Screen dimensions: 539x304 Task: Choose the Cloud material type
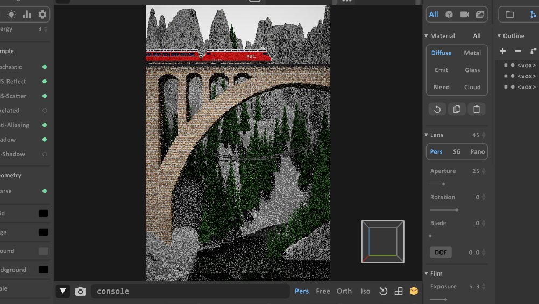[x=472, y=87]
